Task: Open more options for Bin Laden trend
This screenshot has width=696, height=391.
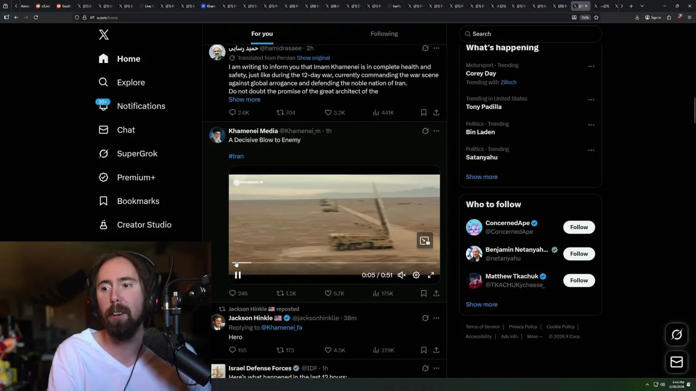Action: pos(591,125)
